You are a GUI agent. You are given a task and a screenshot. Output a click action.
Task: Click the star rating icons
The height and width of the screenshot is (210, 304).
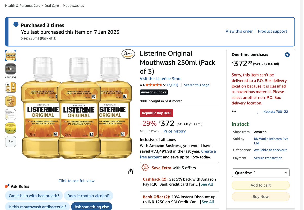(x=154, y=85)
